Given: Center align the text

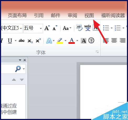Looking at the screenshot, I should point(114,41).
